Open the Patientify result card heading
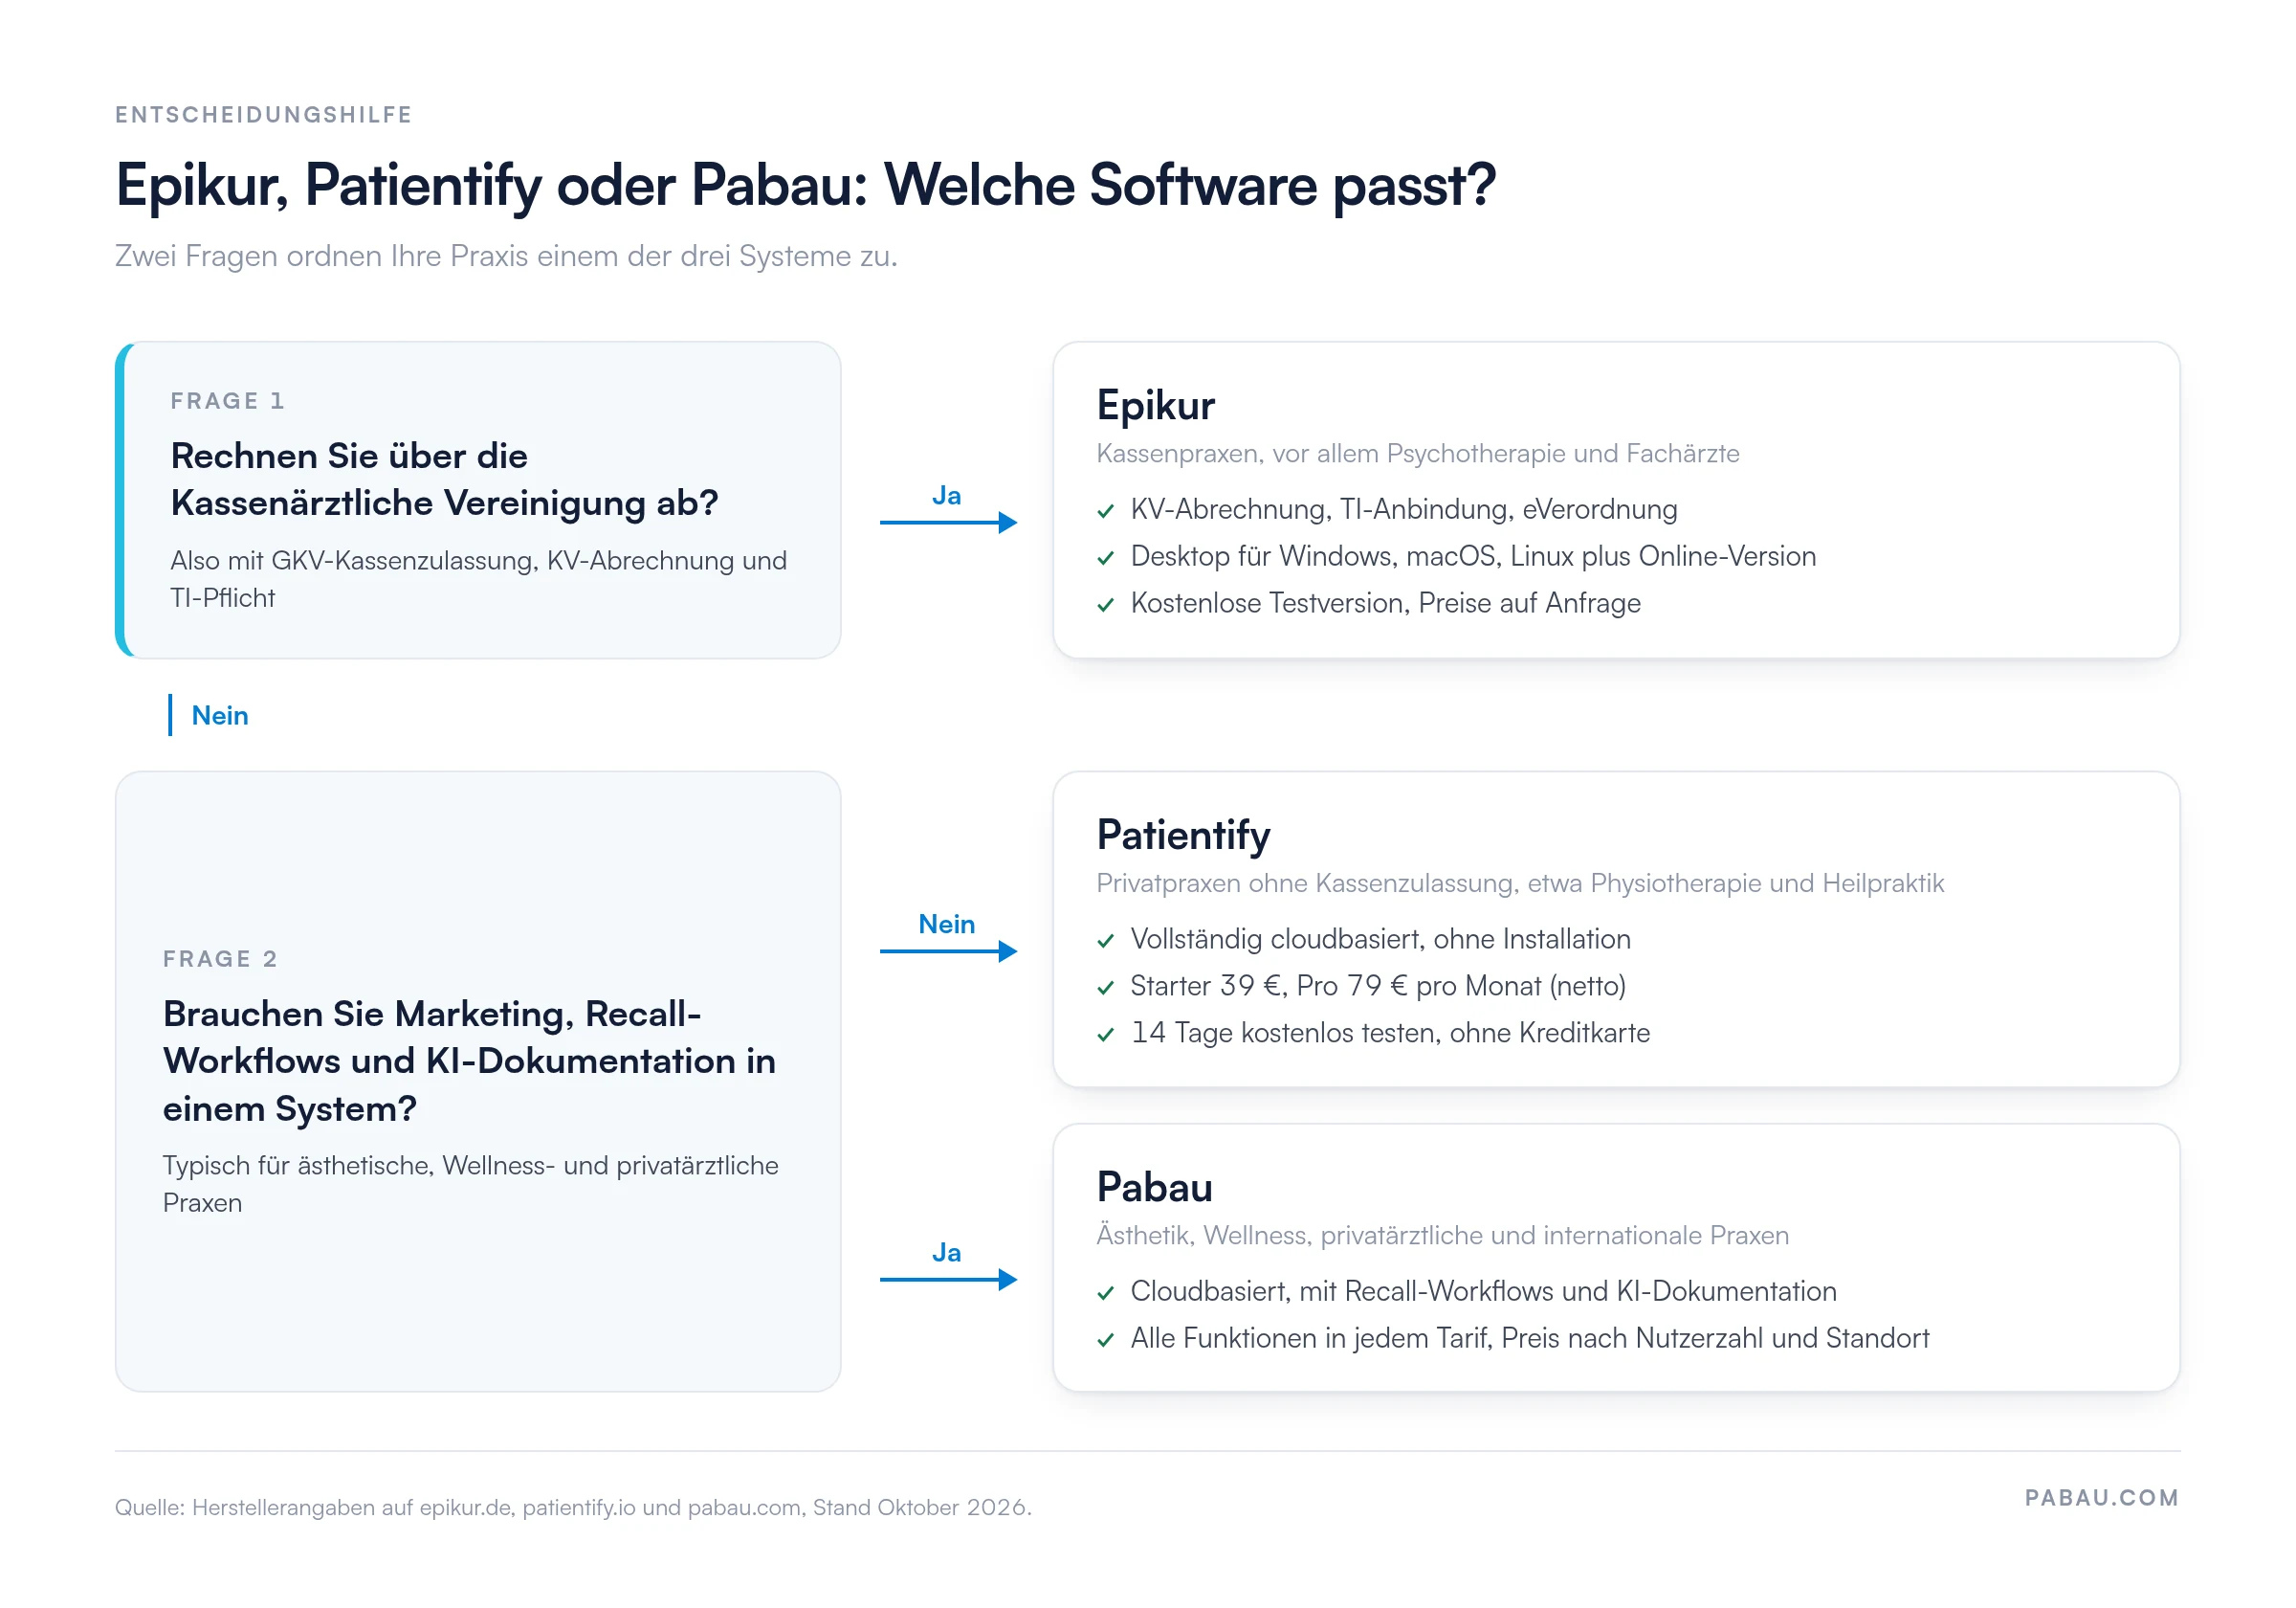This screenshot has width=2296, height=1608. click(1183, 835)
